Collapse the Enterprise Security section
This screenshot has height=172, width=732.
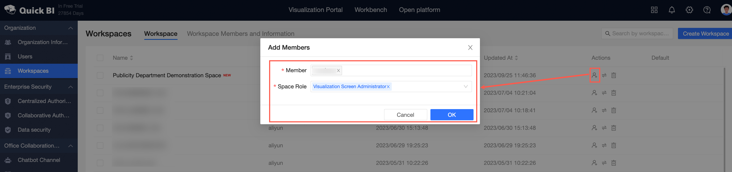pyautogui.click(x=71, y=87)
